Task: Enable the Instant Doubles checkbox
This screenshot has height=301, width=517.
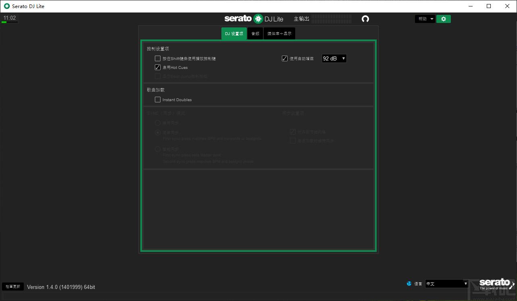Action: tap(158, 100)
